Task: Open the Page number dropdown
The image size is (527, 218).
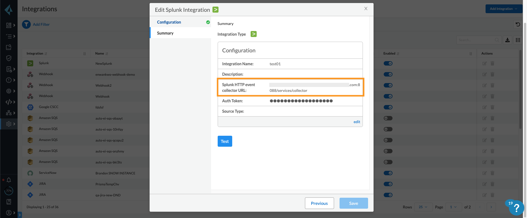Action: pyautogui.click(x=453, y=207)
